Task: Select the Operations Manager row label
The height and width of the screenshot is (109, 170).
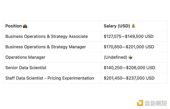Action: click(25, 57)
